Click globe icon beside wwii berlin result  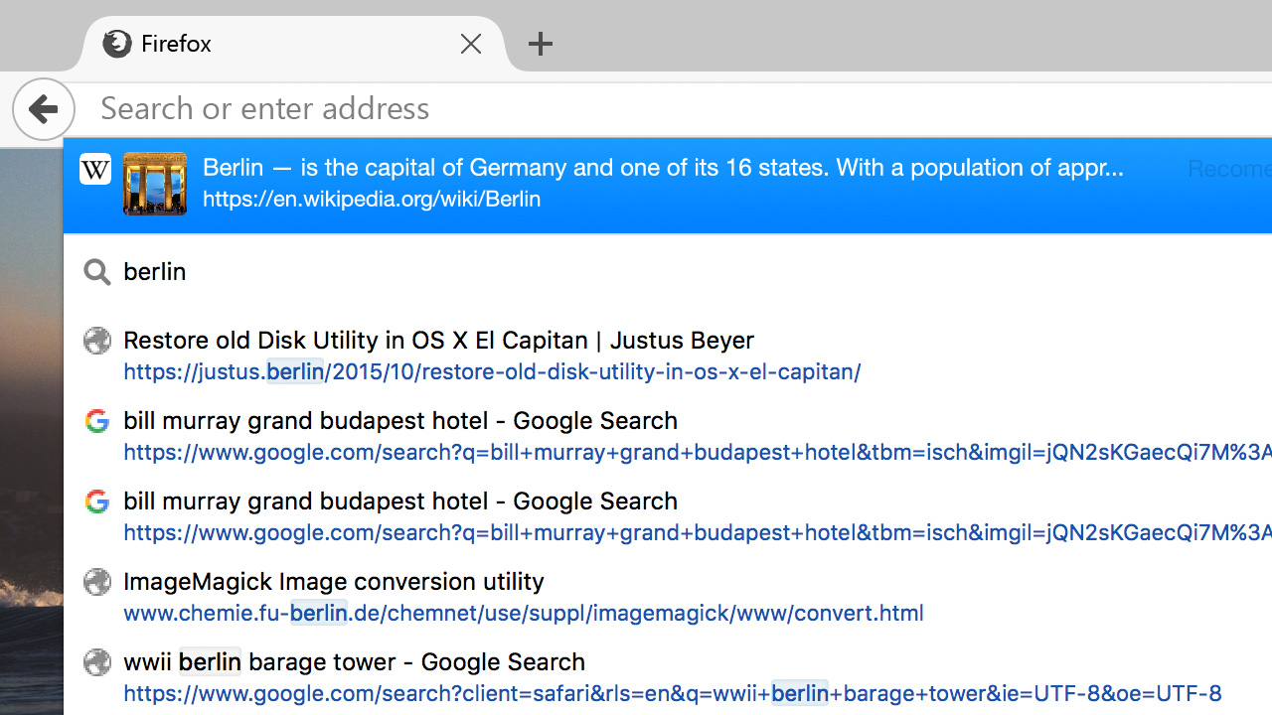96,662
